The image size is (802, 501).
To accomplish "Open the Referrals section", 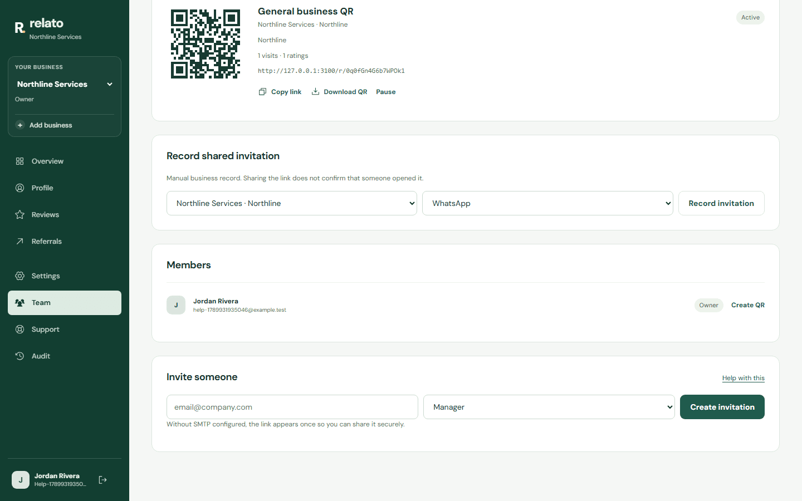I will point(65,242).
